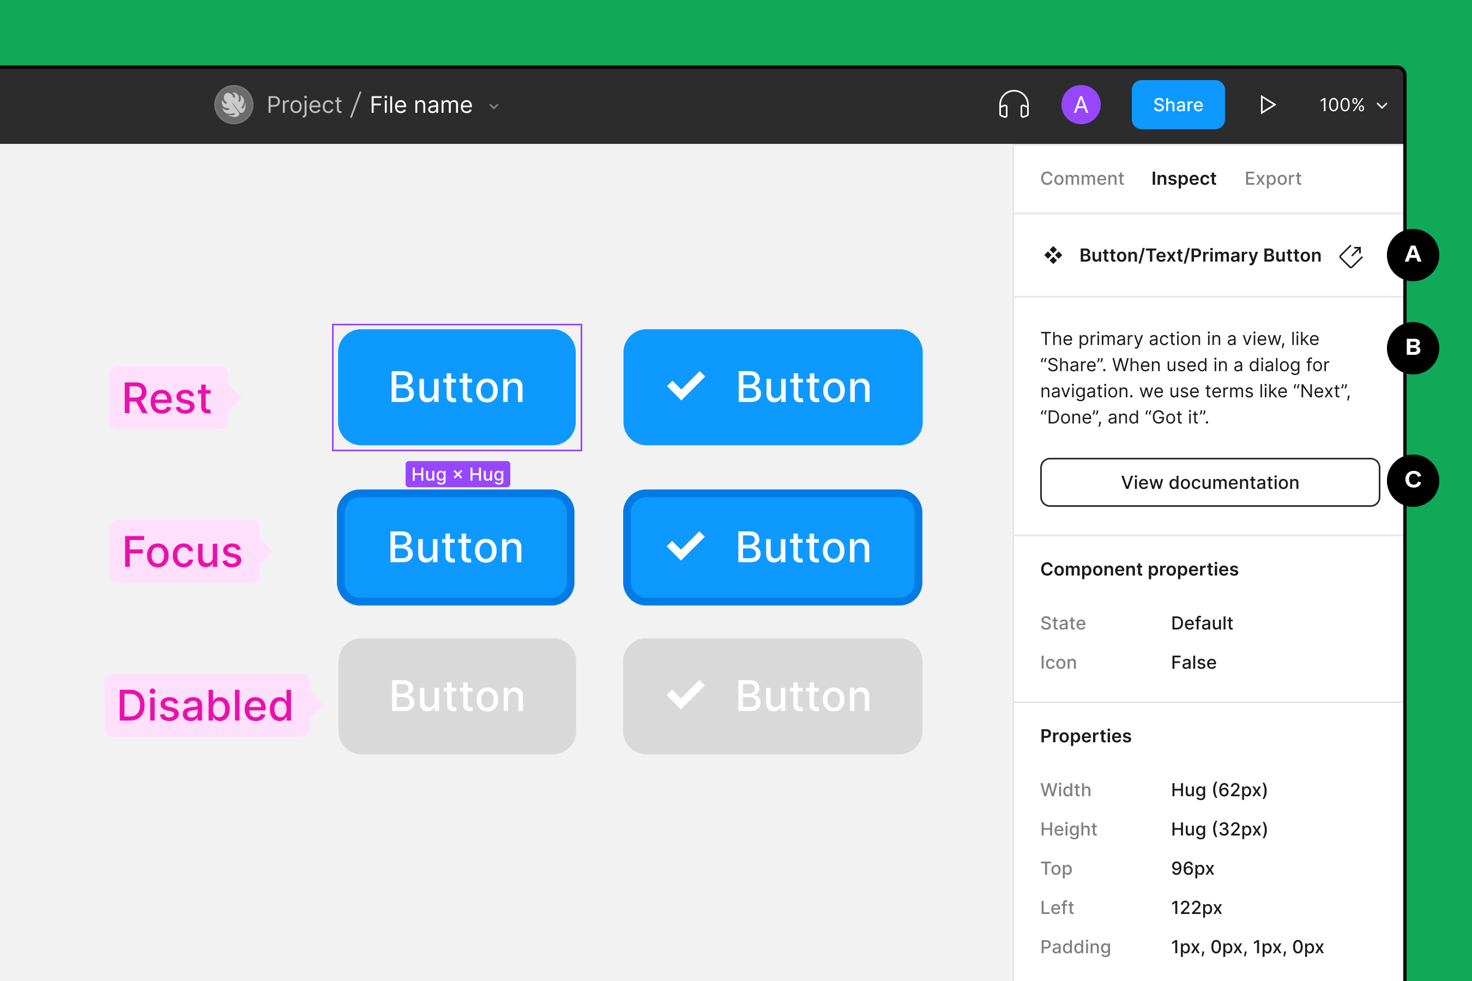Select the Export tab in the inspect panel
This screenshot has width=1472, height=981.
click(1274, 178)
